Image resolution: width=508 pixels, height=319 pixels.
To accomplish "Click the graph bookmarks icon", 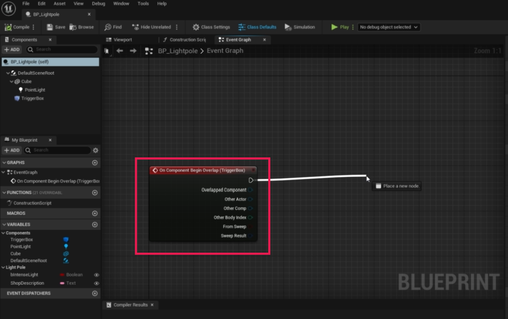I will 106,51.
